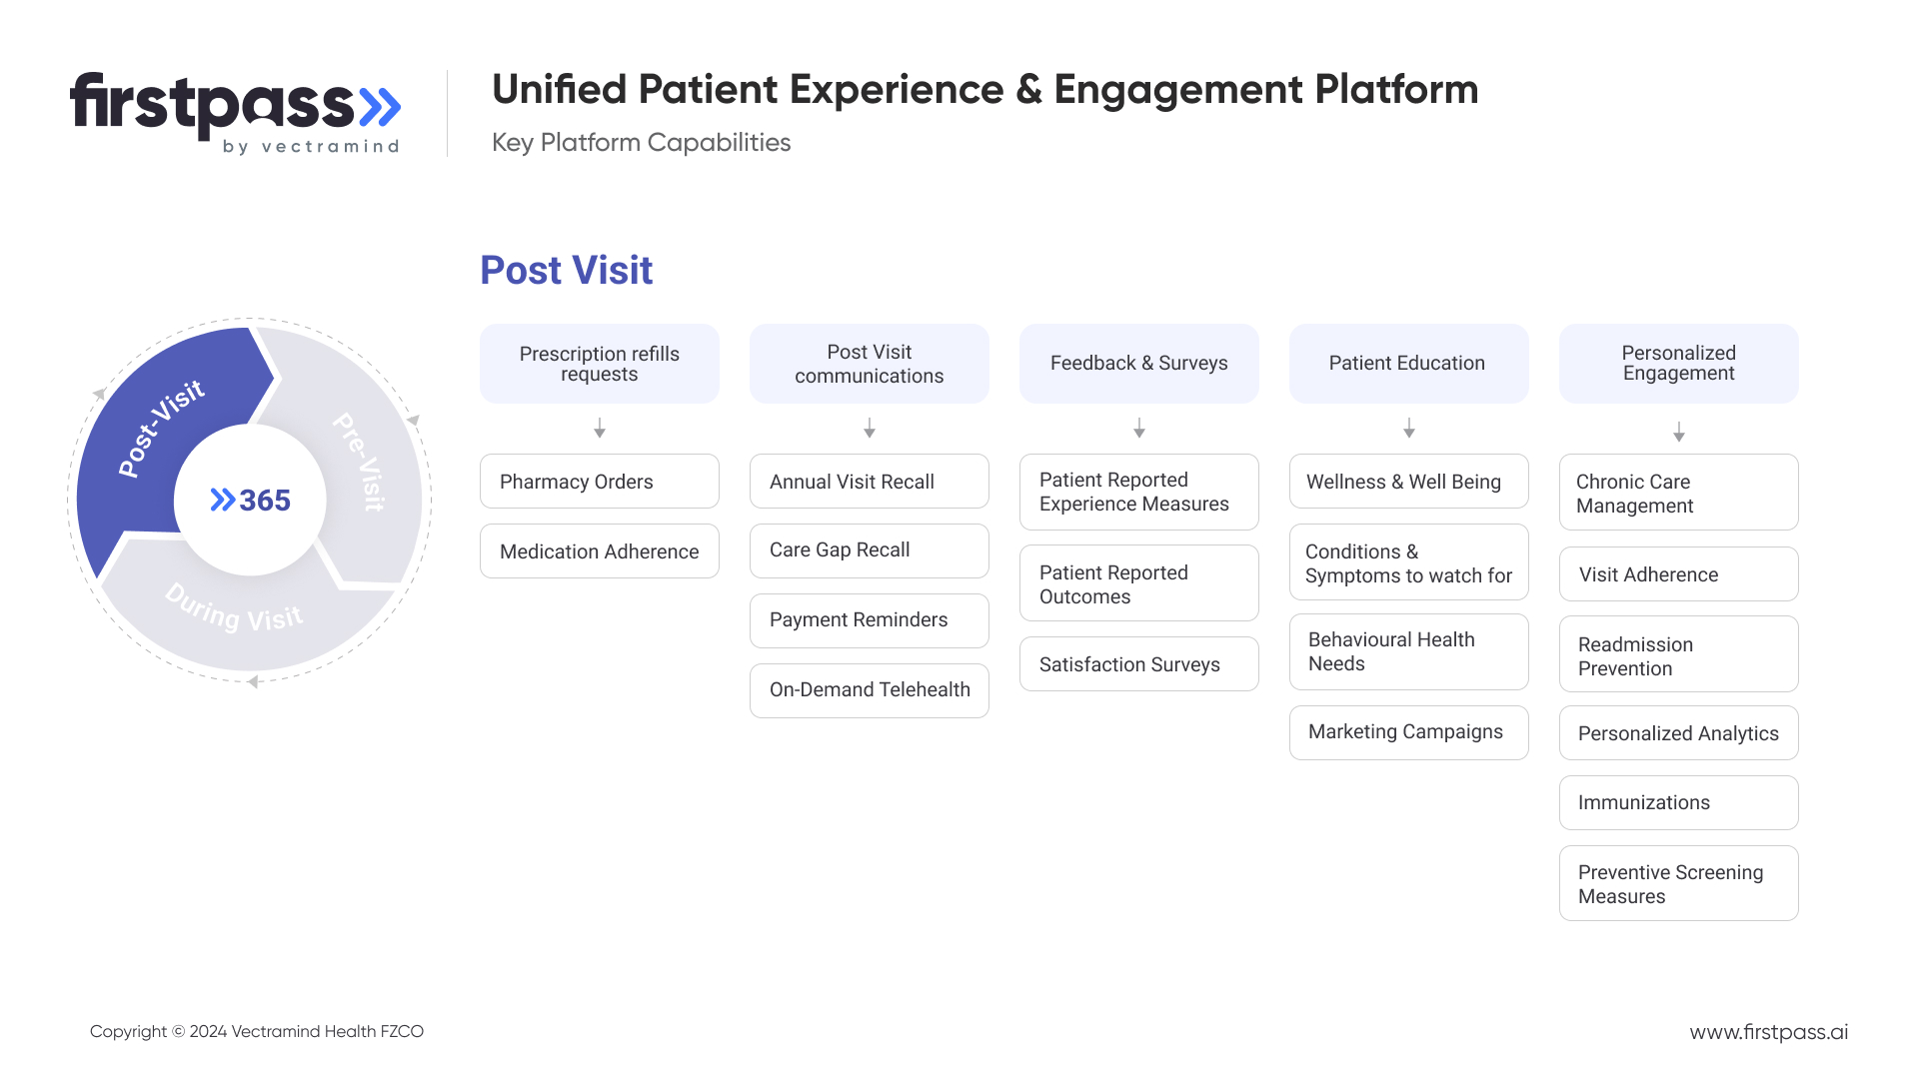Click Marketing Campaigns box
Image resolution: width=1919 pixels, height=1079 pixels.
1409,732
